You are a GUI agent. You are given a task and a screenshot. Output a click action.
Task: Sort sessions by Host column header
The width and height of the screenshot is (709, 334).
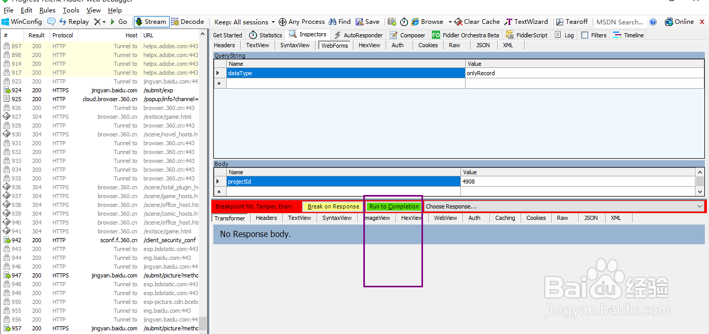pyautogui.click(x=110, y=35)
